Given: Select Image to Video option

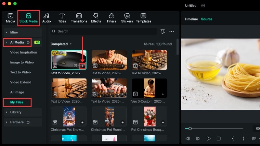Looking at the screenshot, I should 22,62.
